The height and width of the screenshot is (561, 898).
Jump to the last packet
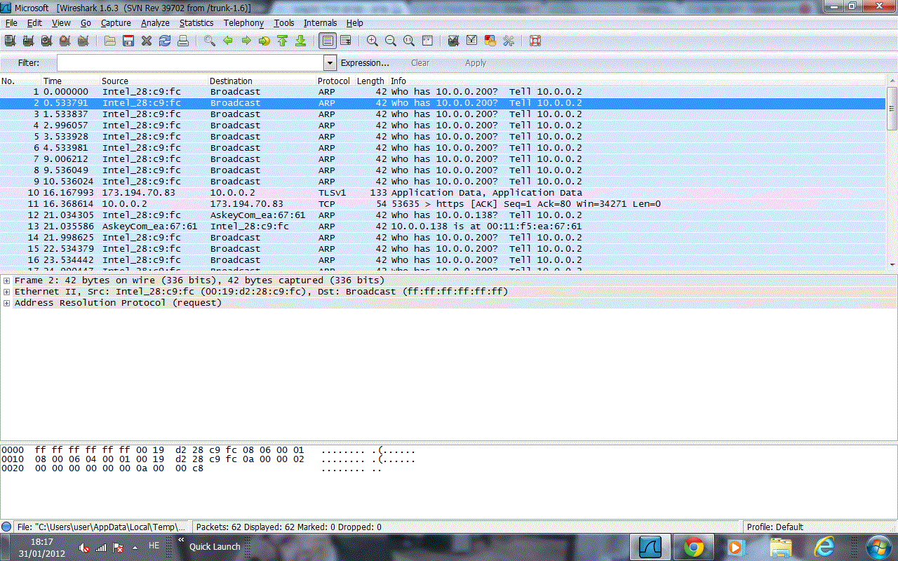click(301, 41)
